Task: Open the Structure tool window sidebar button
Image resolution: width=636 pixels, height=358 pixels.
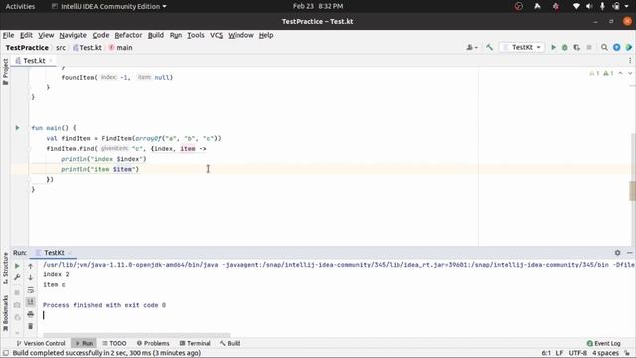Action: [x=5, y=268]
